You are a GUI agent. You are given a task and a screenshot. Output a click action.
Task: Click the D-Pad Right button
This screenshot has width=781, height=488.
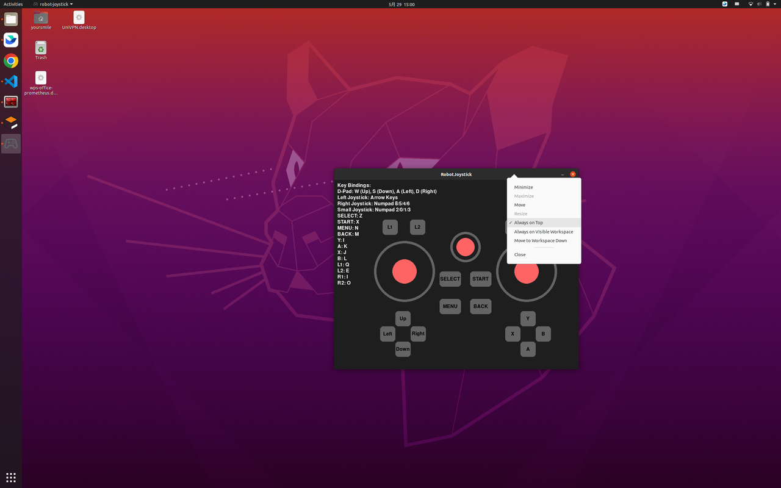[418, 334]
